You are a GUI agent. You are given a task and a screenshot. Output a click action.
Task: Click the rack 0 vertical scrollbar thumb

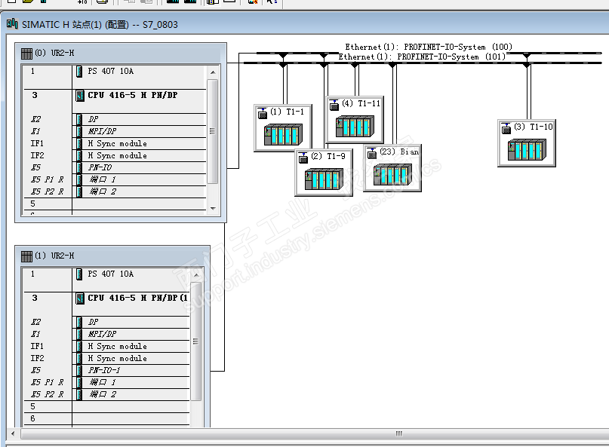pyautogui.click(x=213, y=131)
